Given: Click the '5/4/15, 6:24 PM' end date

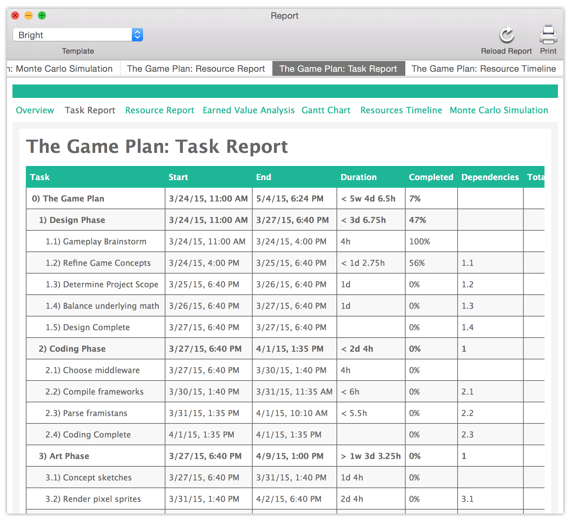Looking at the screenshot, I should pyautogui.click(x=290, y=198).
